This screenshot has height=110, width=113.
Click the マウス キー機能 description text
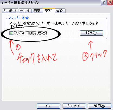pyautogui.click(x=53, y=25)
